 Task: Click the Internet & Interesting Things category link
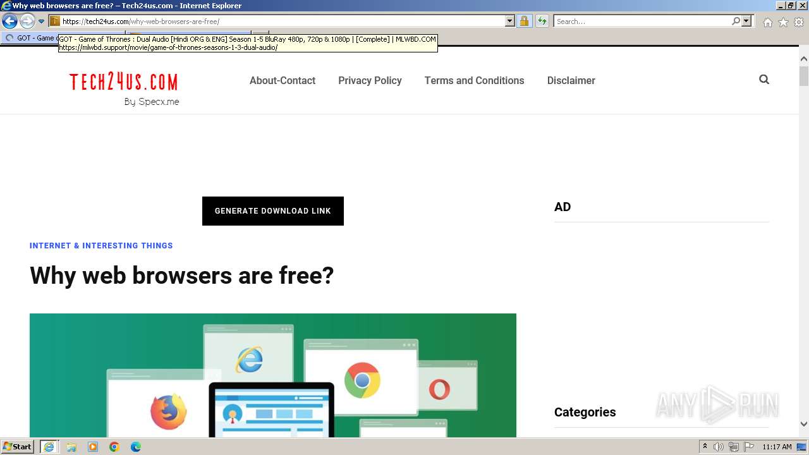click(x=101, y=246)
